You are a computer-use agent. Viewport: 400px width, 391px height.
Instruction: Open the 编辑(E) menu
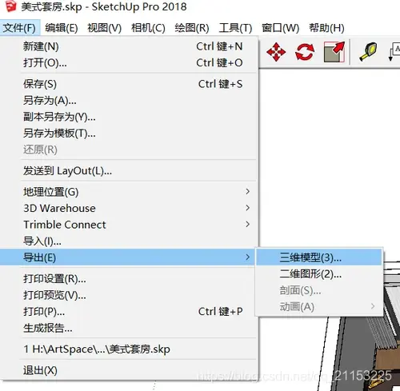[x=62, y=28]
